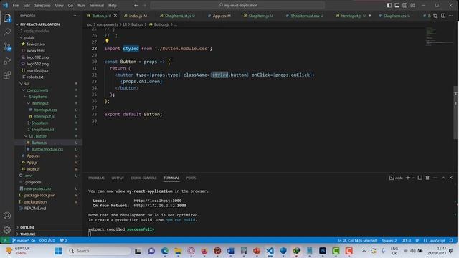Close the Button.js tab
Viewport: 459px width, 258px height.
point(115,16)
